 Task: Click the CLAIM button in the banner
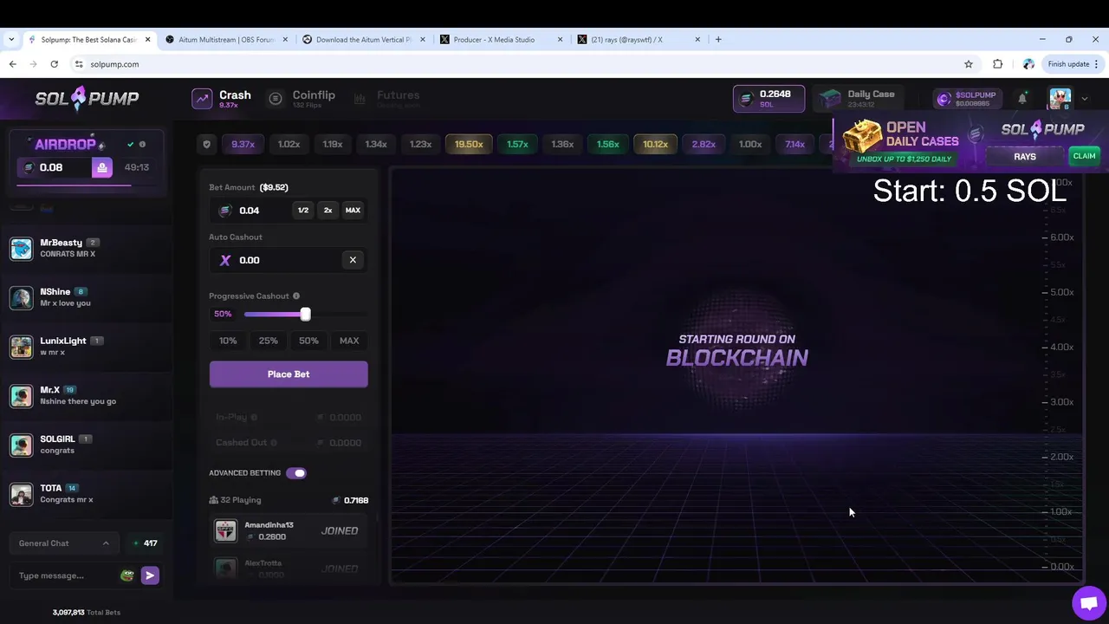coord(1084,156)
